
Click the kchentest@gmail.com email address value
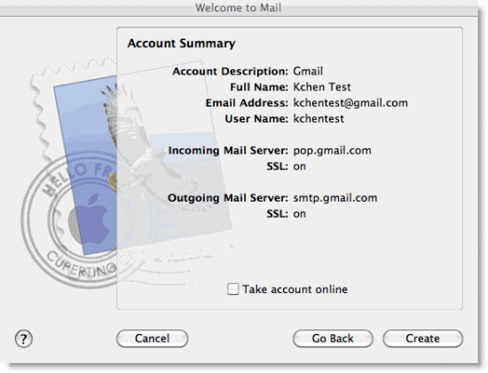350,103
